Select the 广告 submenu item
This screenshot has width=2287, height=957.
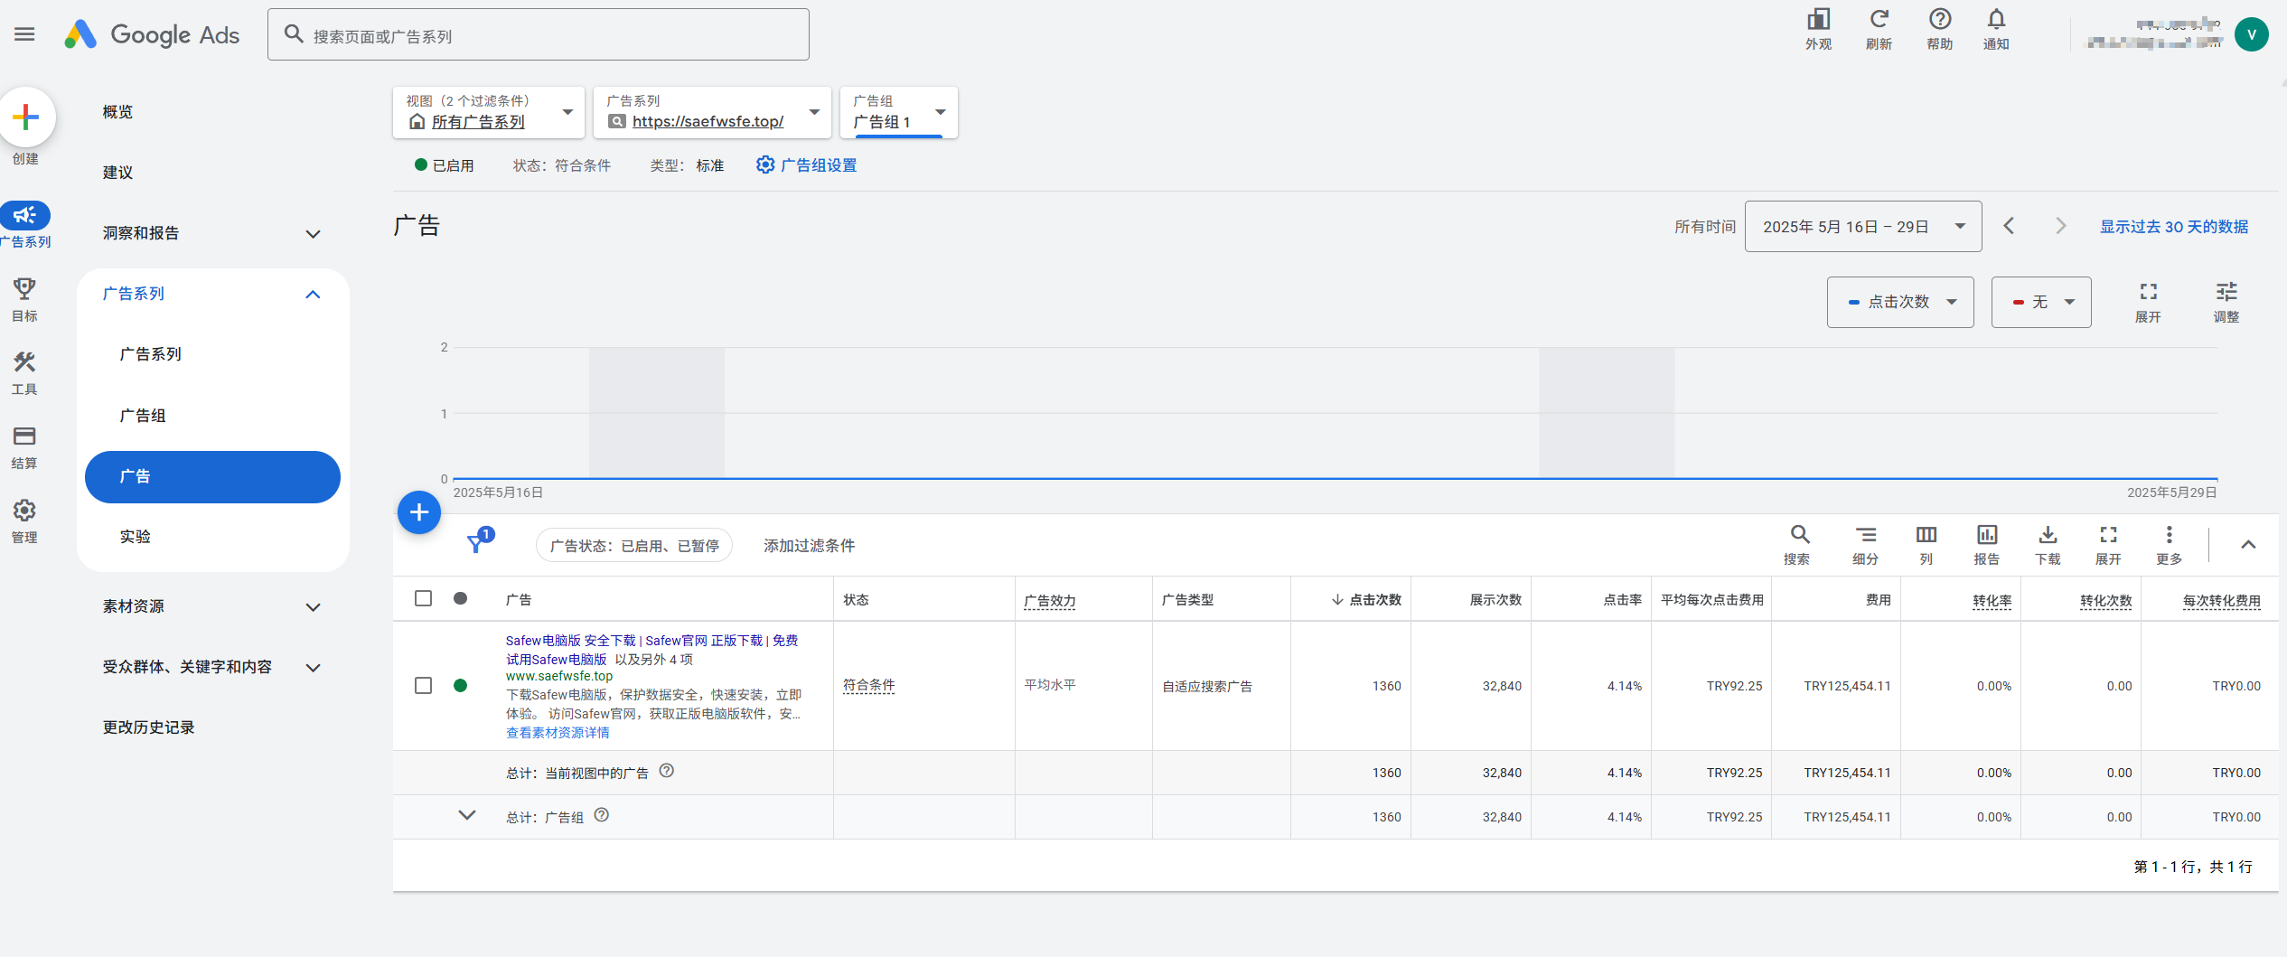point(212,476)
